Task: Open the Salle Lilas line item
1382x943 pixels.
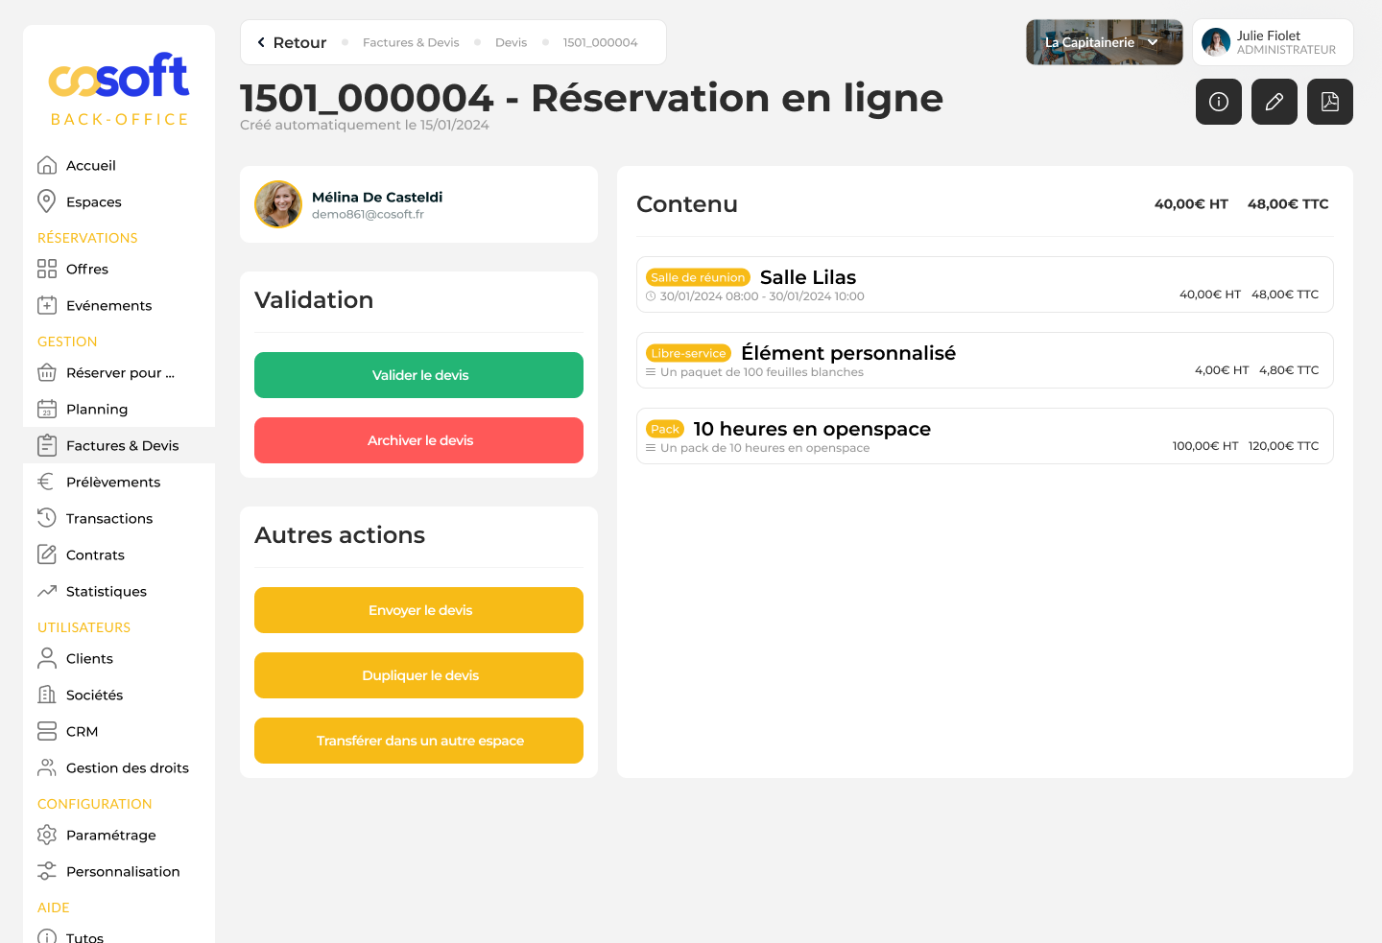Action: point(985,284)
